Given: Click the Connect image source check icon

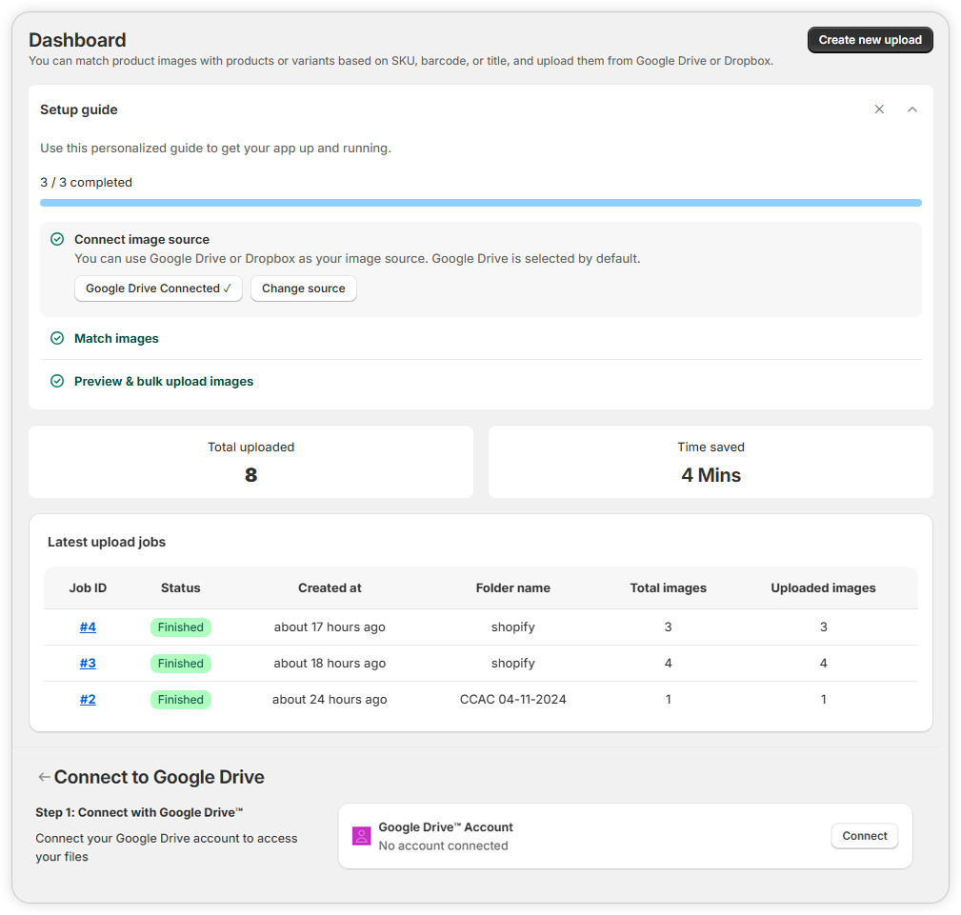Looking at the screenshot, I should 57,240.
